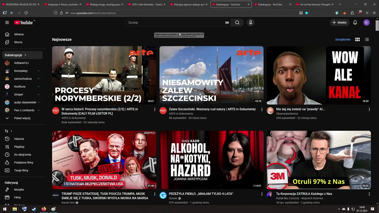The height and width of the screenshot is (213, 379).
Task: Open SzklanaY2J subscription channel
Action: click(x=23, y=63)
